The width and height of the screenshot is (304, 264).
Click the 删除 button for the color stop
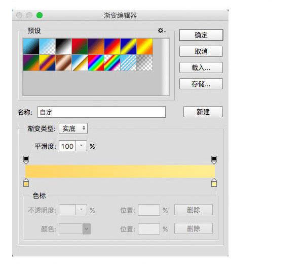pyautogui.click(x=194, y=228)
